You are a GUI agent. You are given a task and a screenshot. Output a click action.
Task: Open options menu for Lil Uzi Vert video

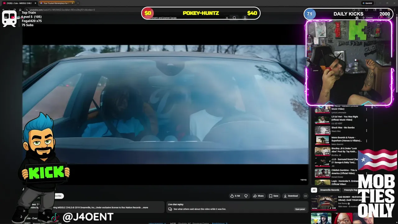pos(367,120)
